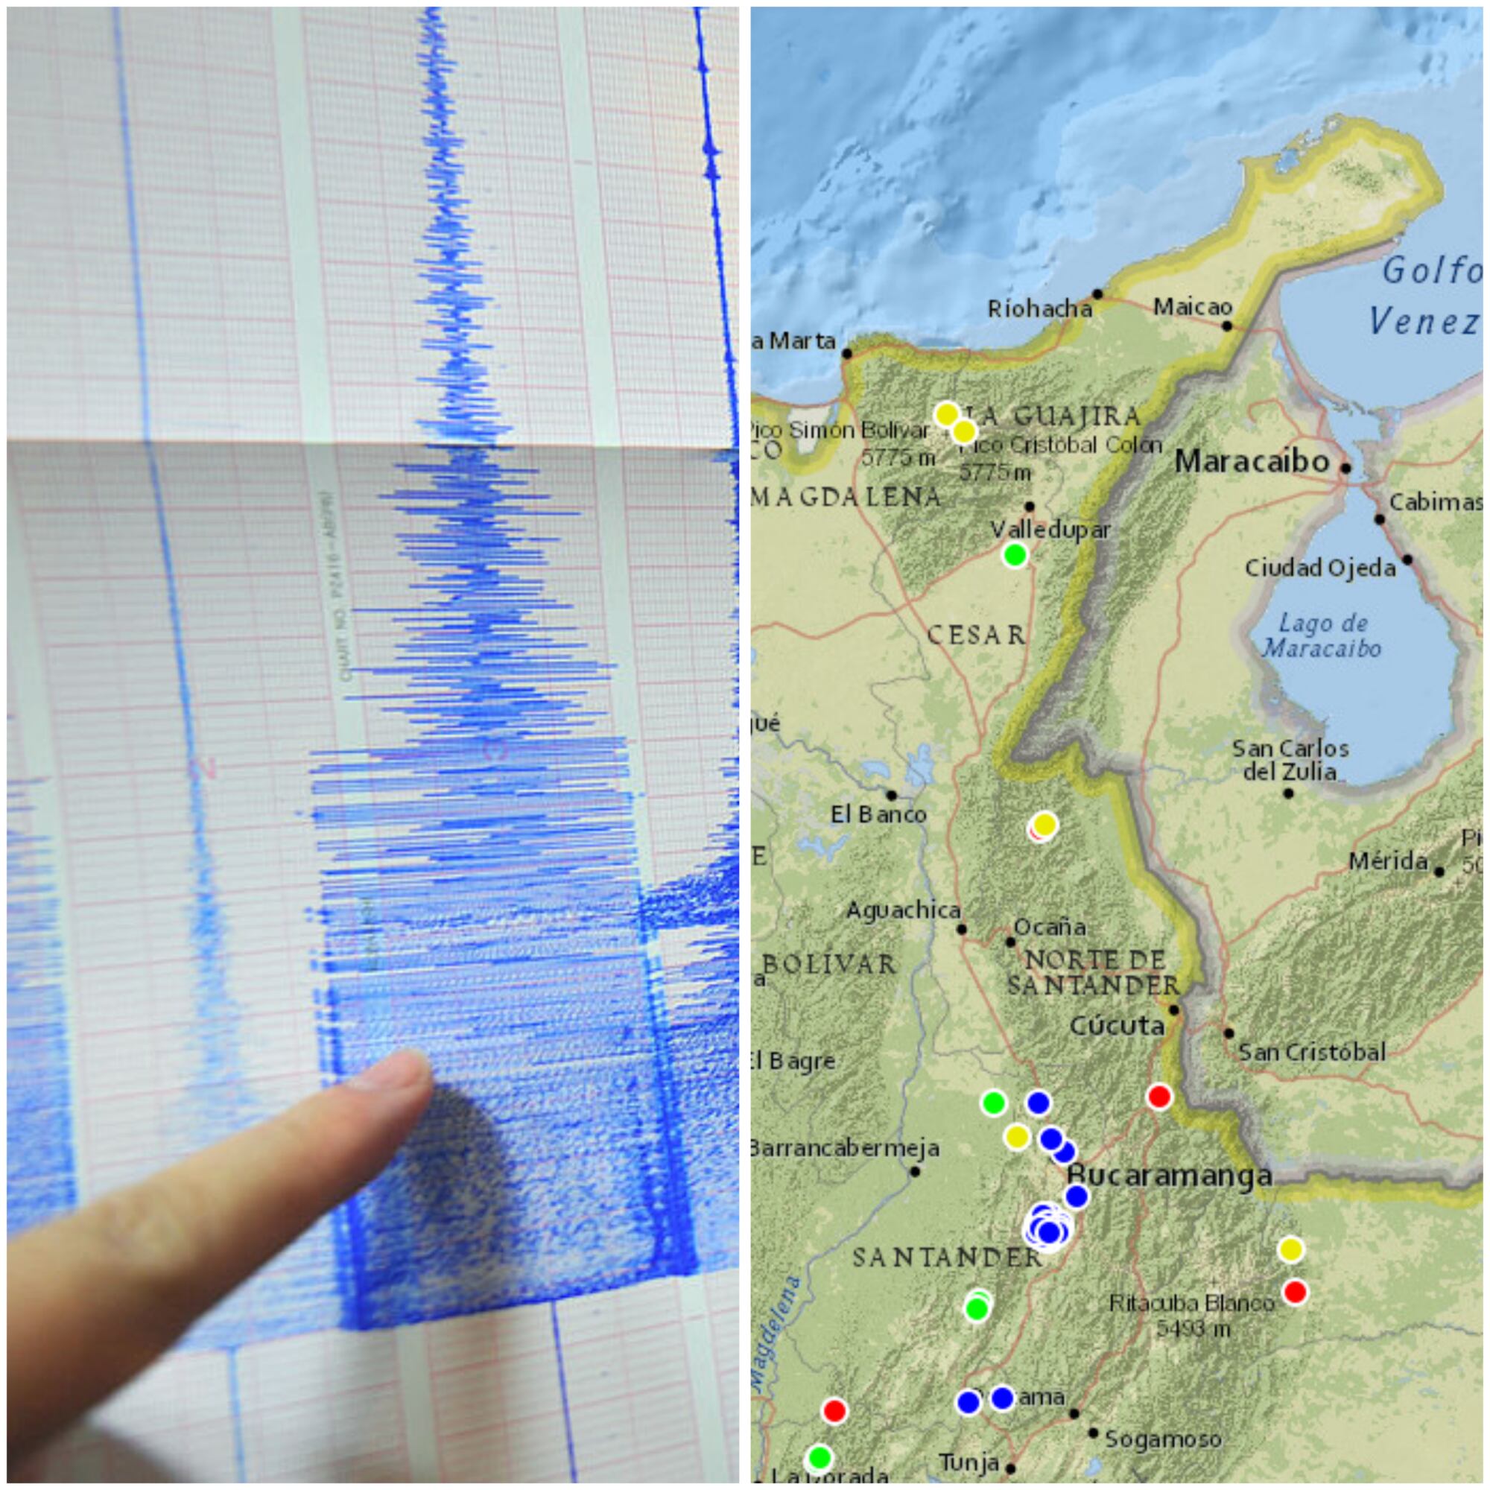Click the Norte de Santander department label

click(1093, 972)
